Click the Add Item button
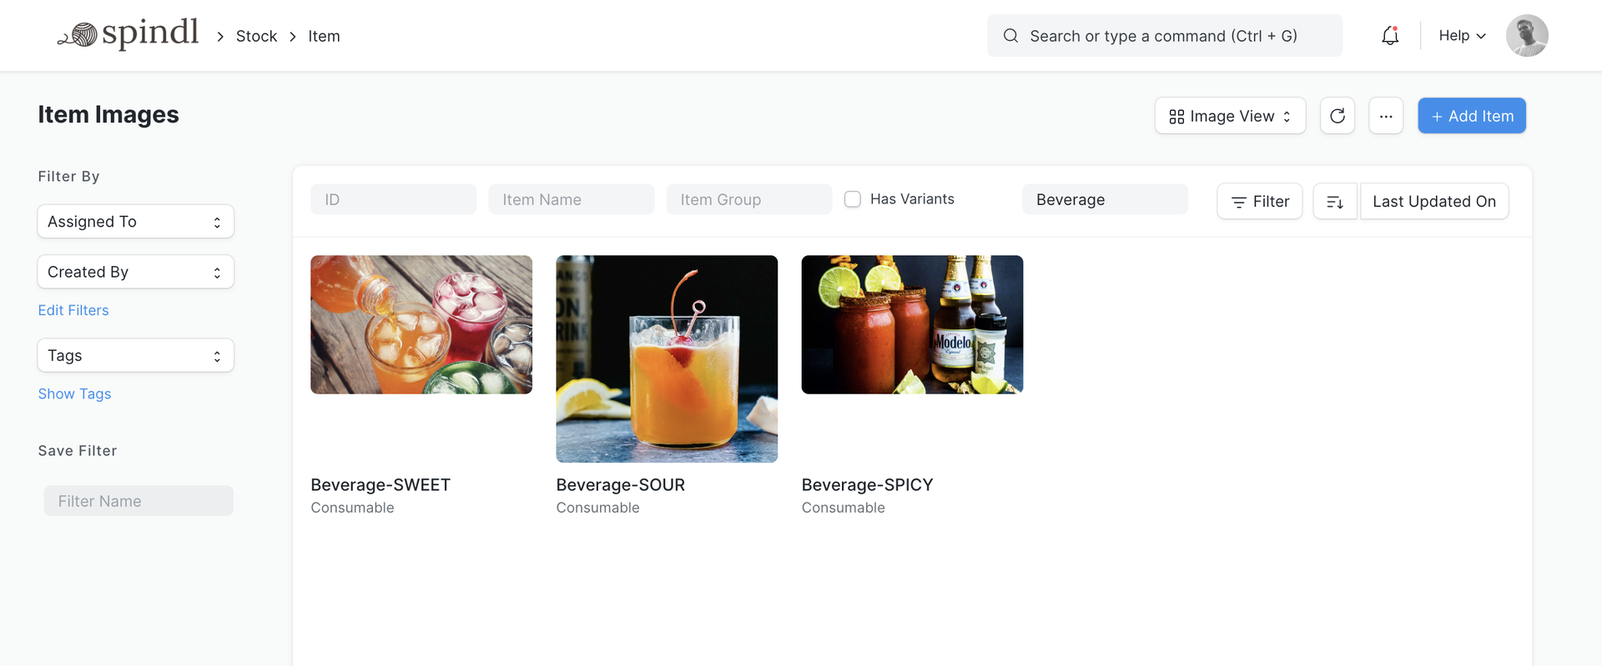1602x666 pixels. pos(1471,116)
